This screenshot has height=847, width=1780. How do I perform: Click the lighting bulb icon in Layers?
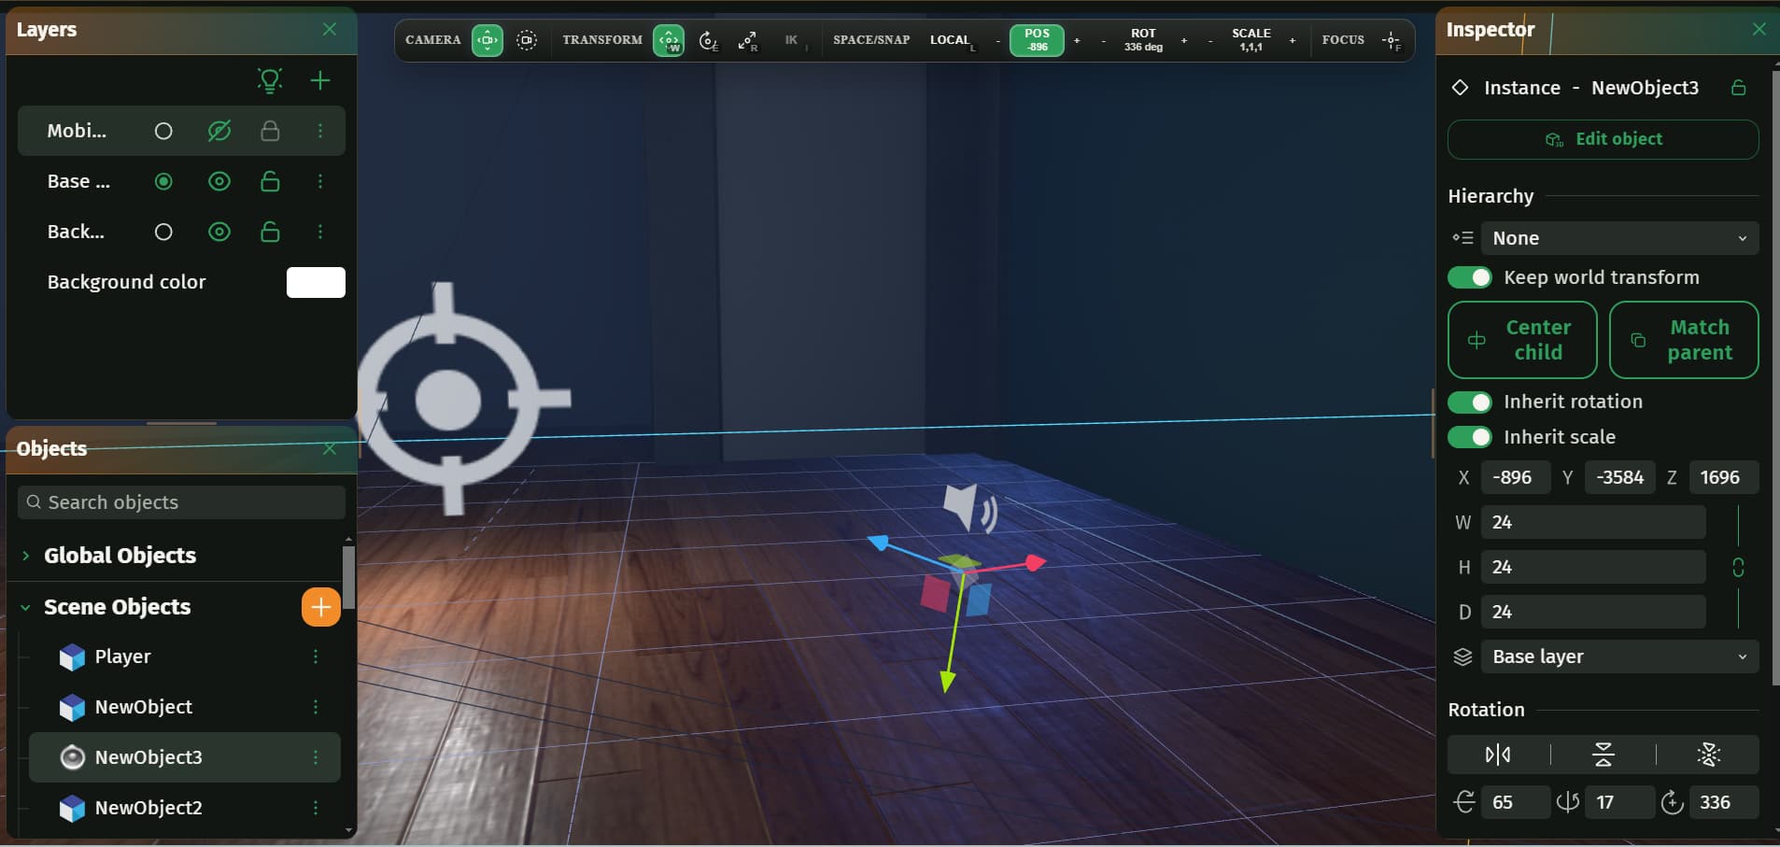point(270,80)
